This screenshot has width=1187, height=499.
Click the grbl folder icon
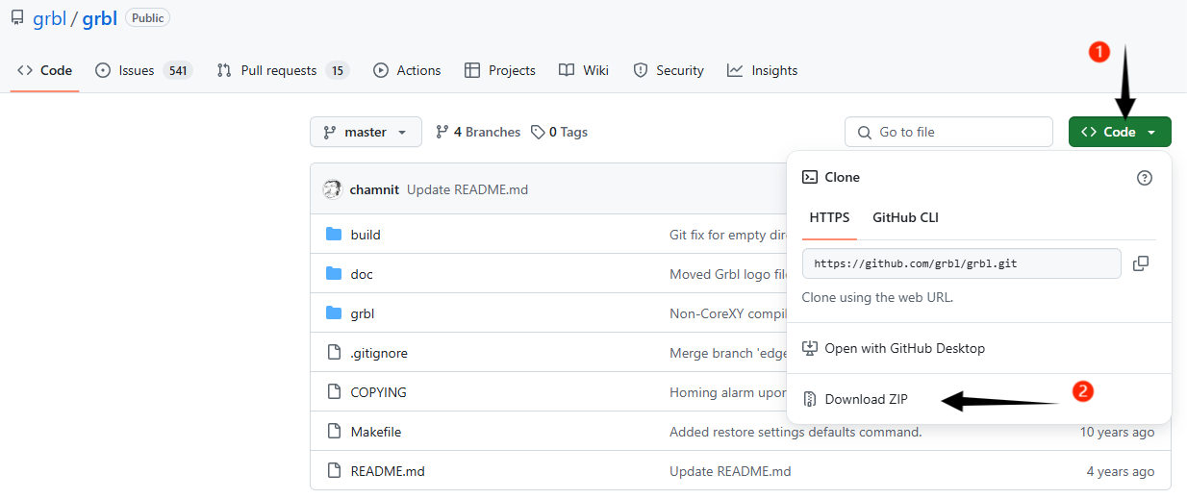(x=334, y=313)
